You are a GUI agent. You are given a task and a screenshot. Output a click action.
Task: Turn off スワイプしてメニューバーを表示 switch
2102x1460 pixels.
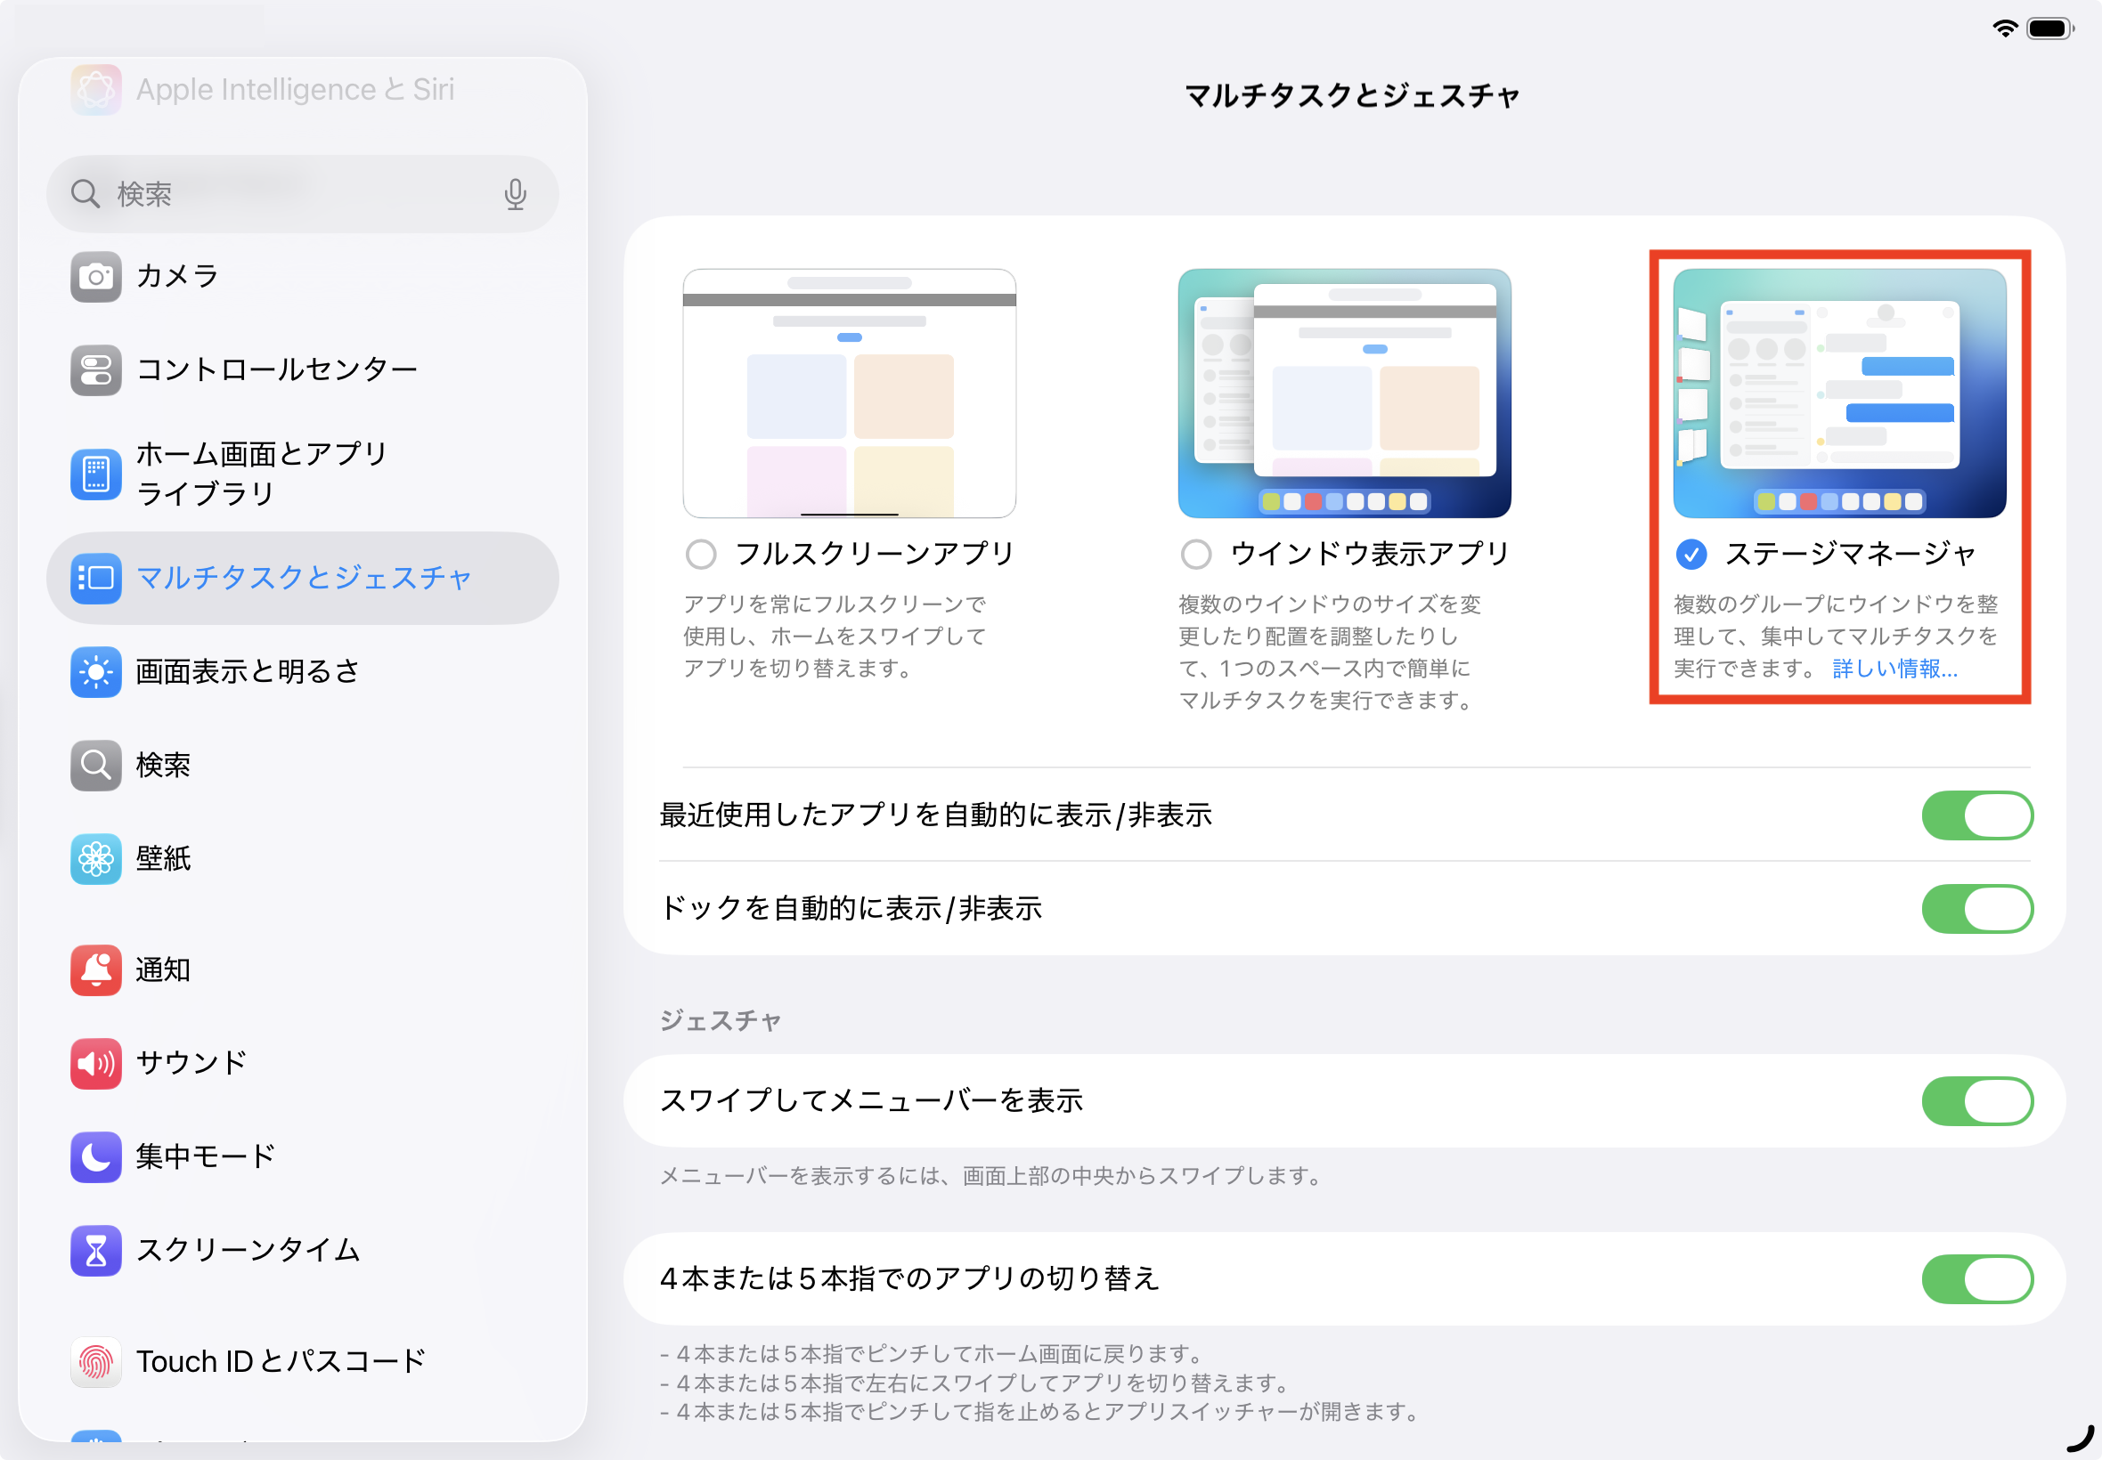[1976, 1100]
